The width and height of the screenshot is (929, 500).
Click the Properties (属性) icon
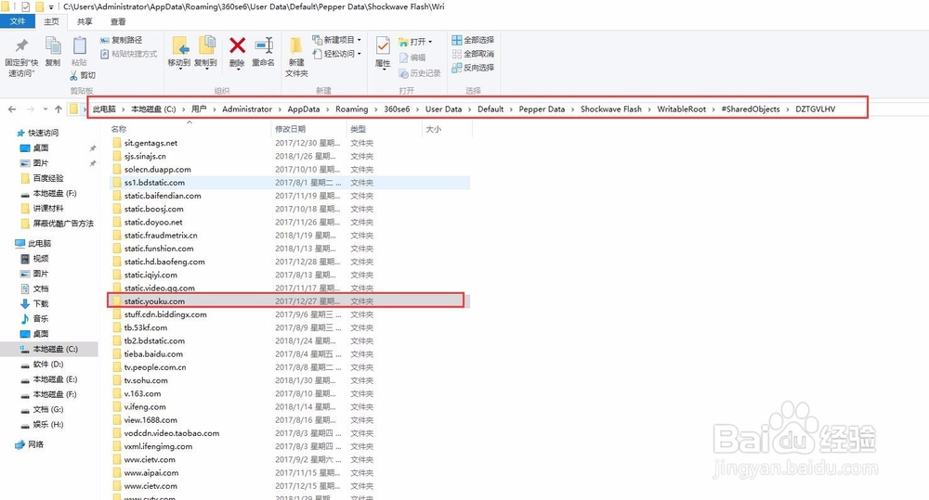pyautogui.click(x=383, y=45)
